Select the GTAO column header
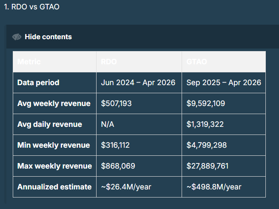Viewport: 279px width, 209px height. pyautogui.click(x=197, y=62)
